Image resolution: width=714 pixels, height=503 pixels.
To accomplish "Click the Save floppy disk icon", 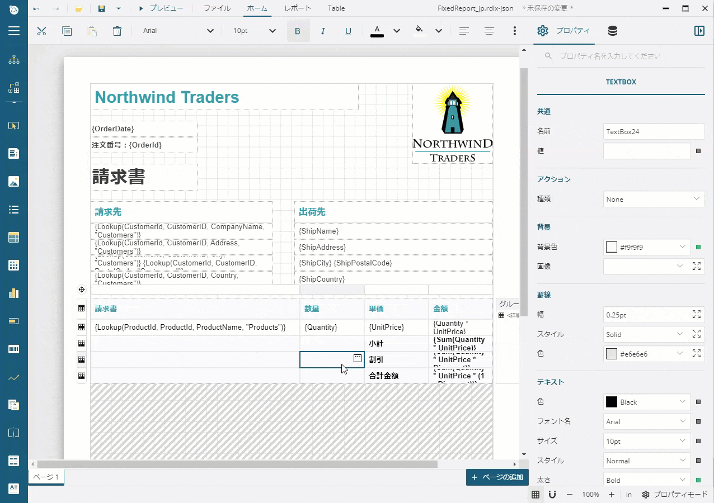I will click(101, 8).
